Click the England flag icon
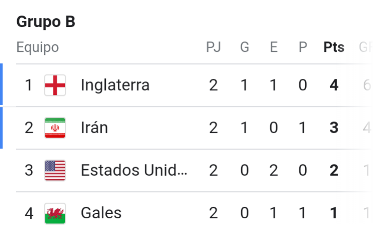The width and height of the screenshot is (373, 237). point(55,85)
